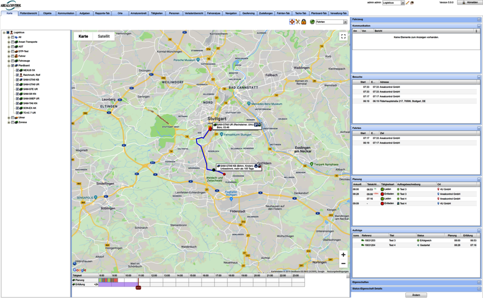This screenshot has width=483, height=298.
Task: Uncheck the SAM-GTA8 KB checkbox
Action: (17, 80)
